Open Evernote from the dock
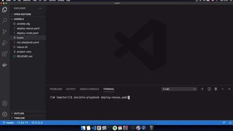 tap(115, 128)
